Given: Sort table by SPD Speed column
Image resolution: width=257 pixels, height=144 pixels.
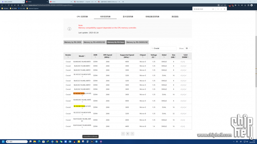Looking at the screenshot, I should coord(108,56).
